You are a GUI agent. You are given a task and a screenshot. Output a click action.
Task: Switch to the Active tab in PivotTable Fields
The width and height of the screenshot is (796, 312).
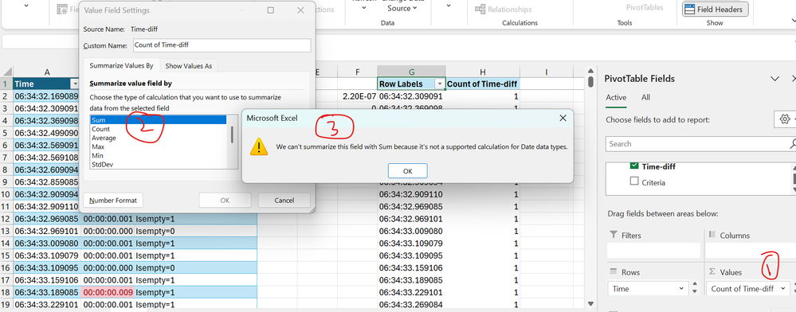(616, 97)
